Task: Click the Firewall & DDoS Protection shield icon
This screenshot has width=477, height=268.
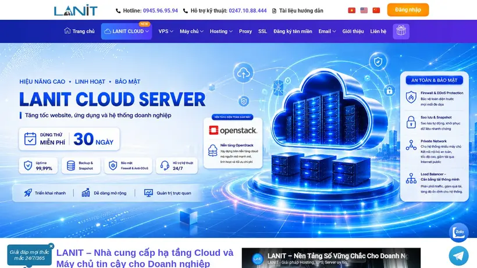Action: (411, 98)
